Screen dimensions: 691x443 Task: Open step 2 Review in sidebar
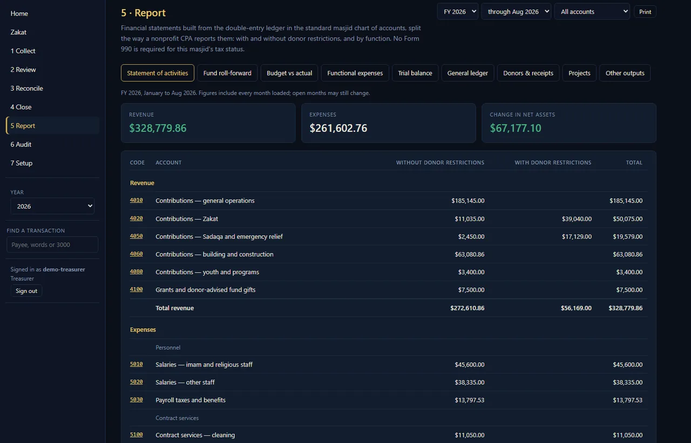click(52, 70)
